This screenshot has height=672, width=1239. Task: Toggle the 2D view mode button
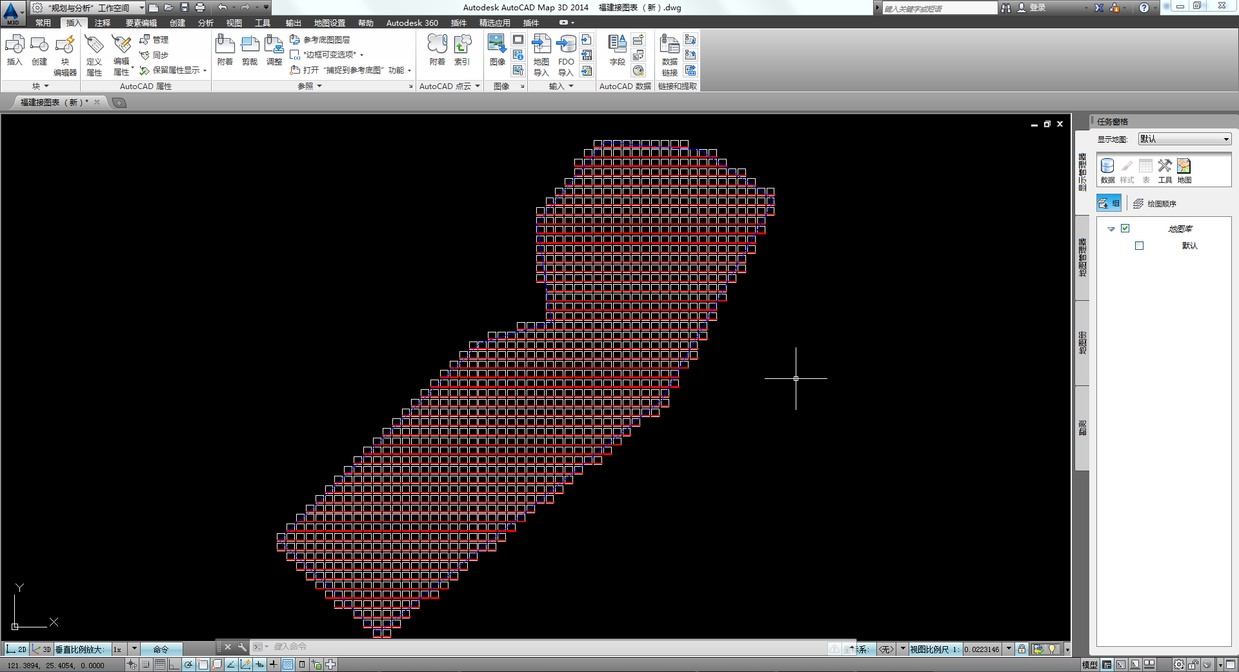[17, 649]
